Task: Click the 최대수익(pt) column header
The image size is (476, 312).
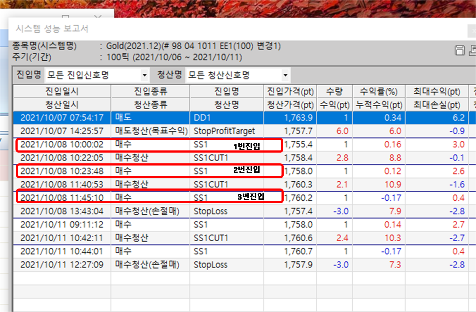Action: [x=436, y=92]
